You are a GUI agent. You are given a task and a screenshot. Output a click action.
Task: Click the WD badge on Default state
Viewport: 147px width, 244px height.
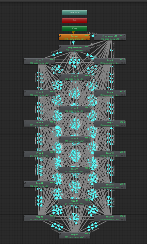pos(86,36)
